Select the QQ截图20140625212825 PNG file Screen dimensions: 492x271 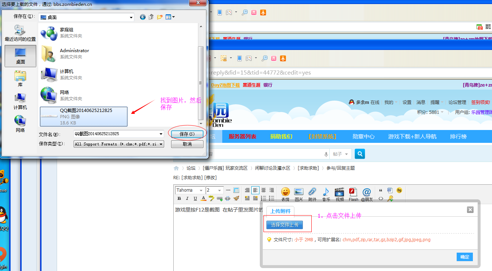point(84,116)
